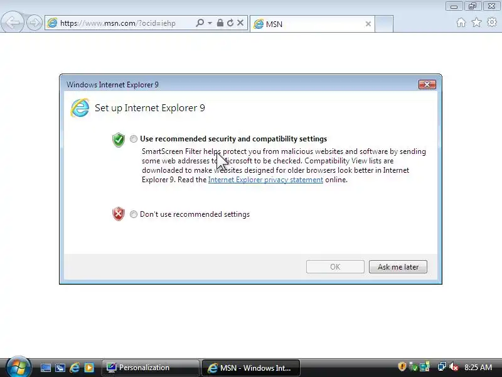Viewport: 502px width, 377px height.
Task: View the security lock icon report
Action: tap(220, 23)
